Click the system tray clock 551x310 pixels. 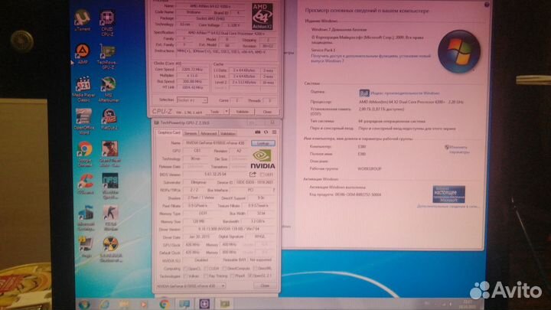click(x=467, y=304)
